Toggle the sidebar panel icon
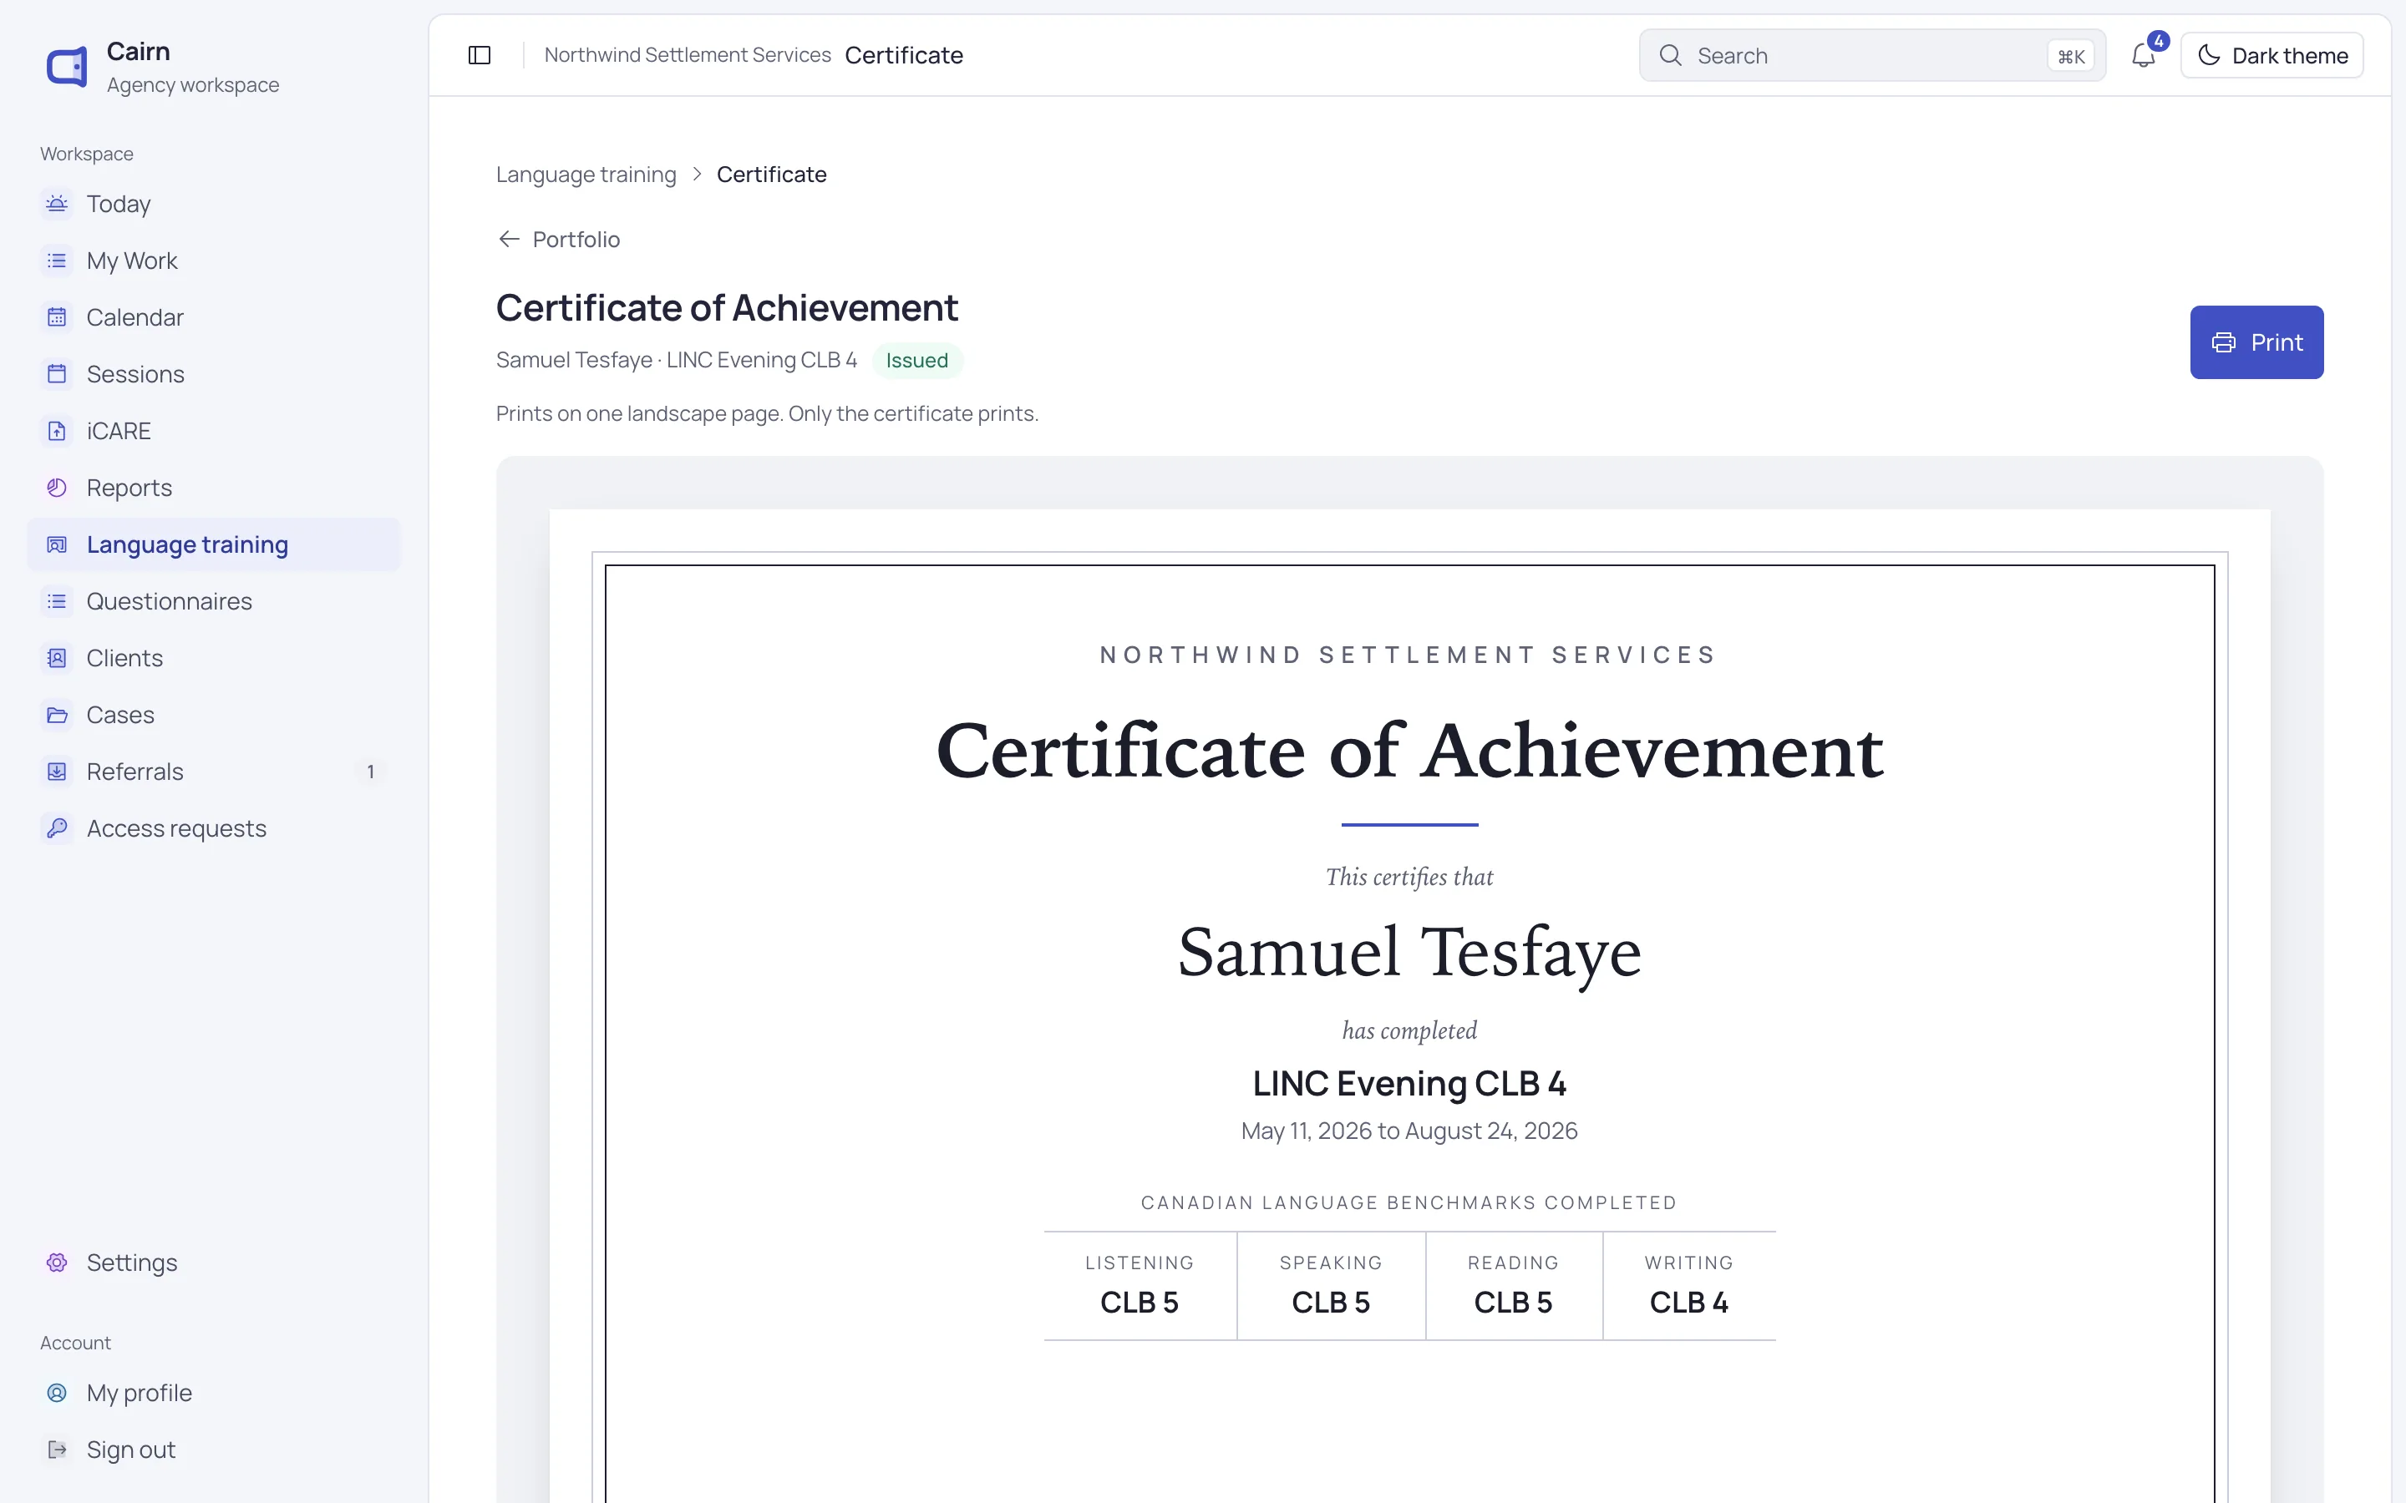Screen dimensions: 2406x1503 (480, 56)
